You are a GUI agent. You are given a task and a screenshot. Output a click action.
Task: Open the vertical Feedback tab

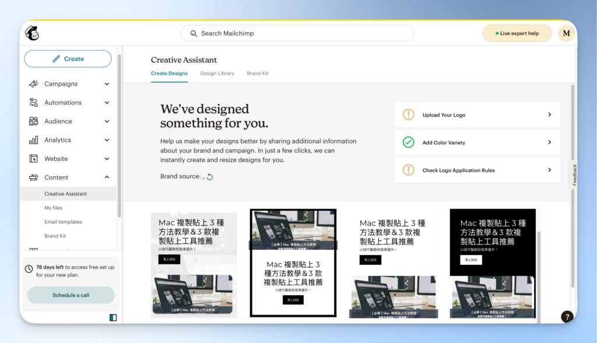pos(574,175)
